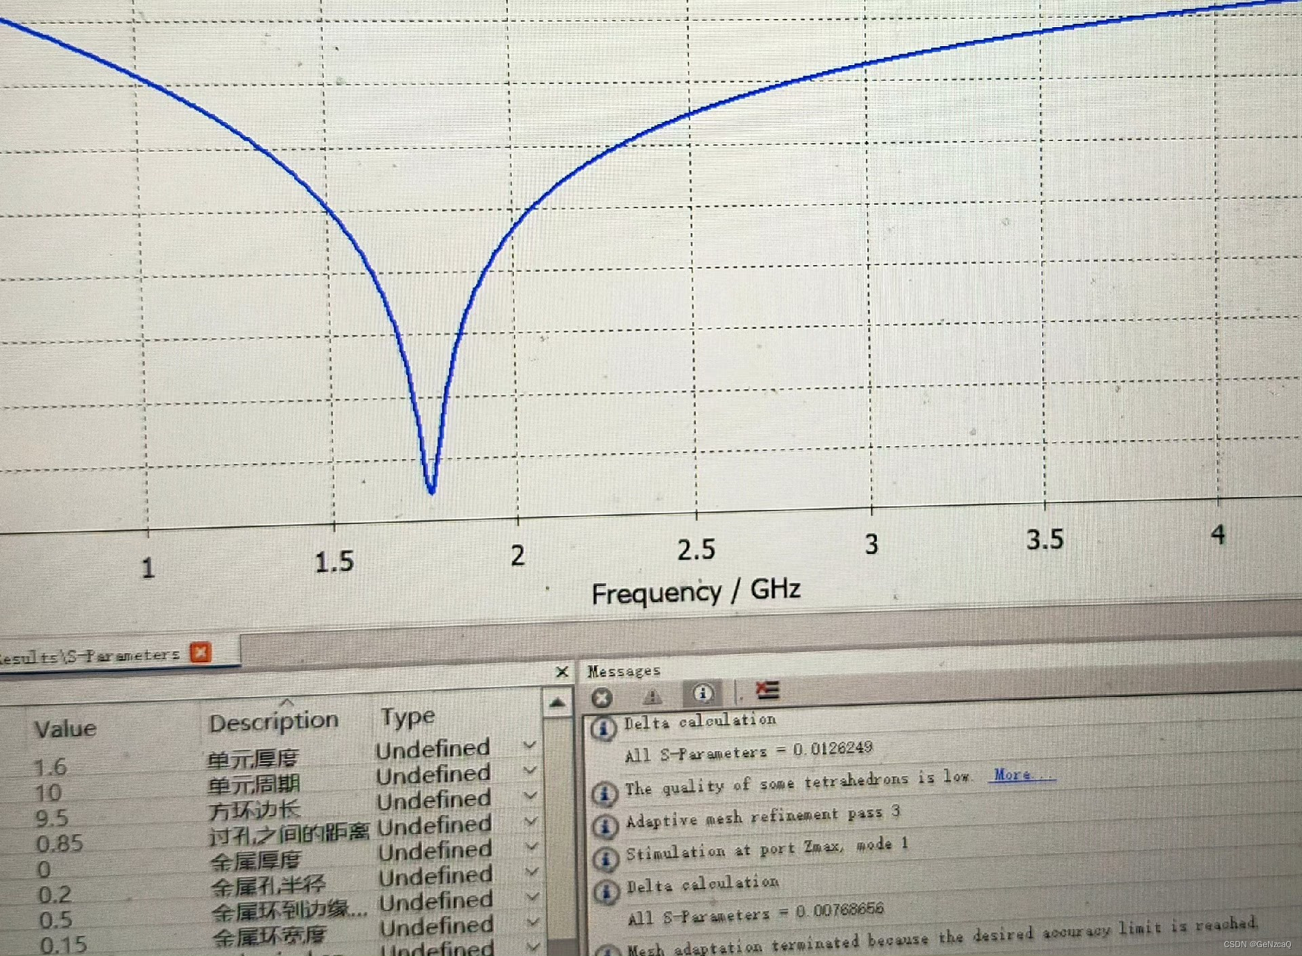The width and height of the screenshot is (1302, 956).
Task: Open Type dropdown for 金属厚度 parameter
Action: (x=532, y=847)
